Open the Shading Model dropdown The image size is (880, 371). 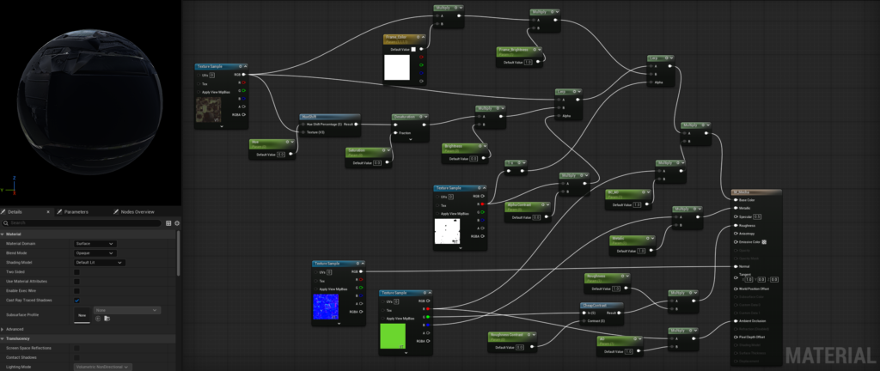click(100, 262)
